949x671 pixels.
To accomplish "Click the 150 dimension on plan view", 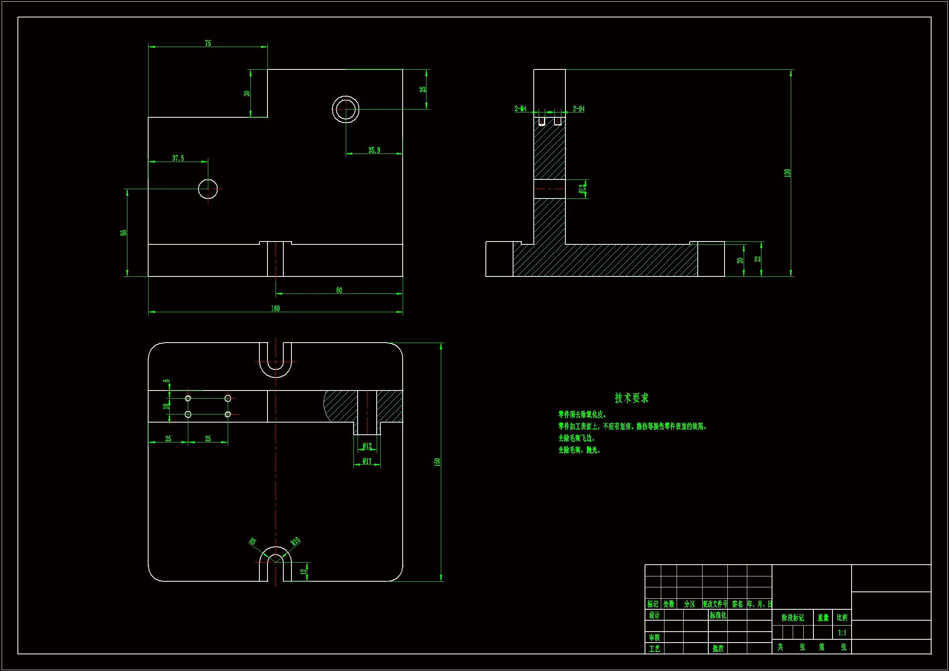I will [x=437, y=462].
